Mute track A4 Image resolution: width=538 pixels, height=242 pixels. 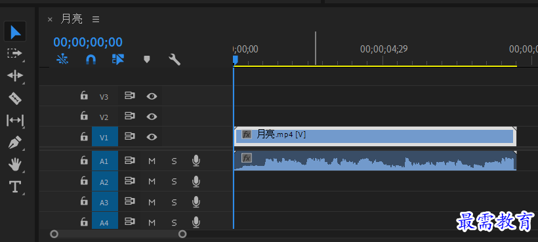click(x=152, y=223)
